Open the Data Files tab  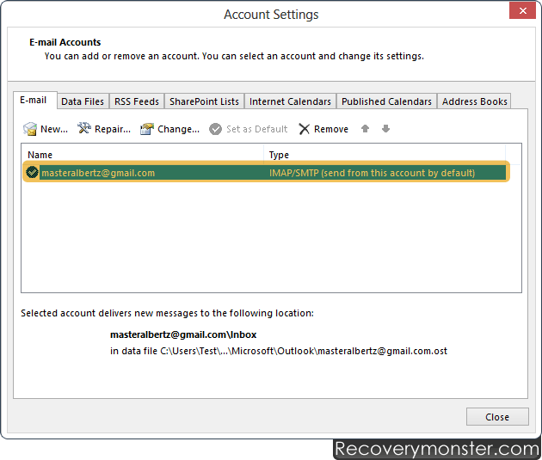pos(83,101)
